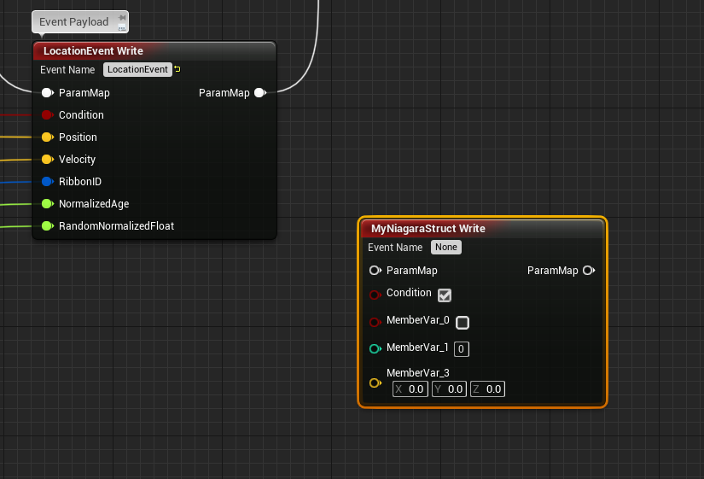704x479 pixels.
Task: Click the Position pin label text
Action: 78,137
